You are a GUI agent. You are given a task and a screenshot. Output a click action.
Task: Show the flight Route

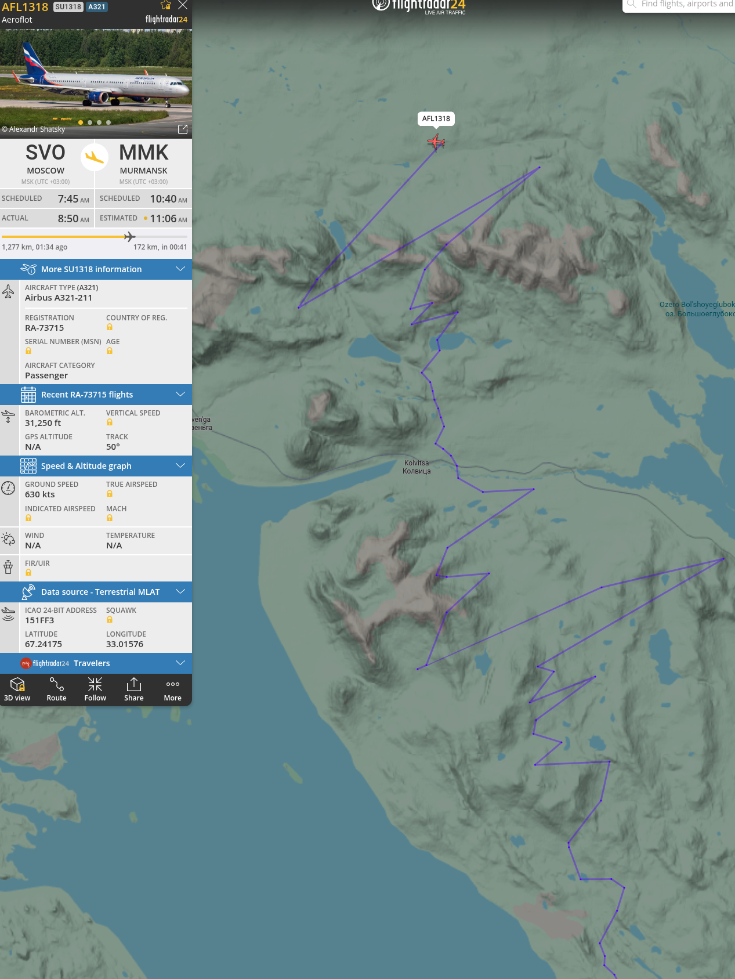pyautogui.click(x=56, y=689)
